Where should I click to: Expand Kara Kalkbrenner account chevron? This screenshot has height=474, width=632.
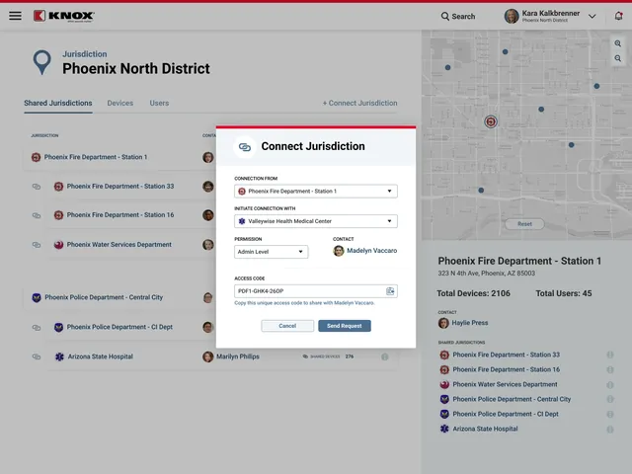click(592, 17)
